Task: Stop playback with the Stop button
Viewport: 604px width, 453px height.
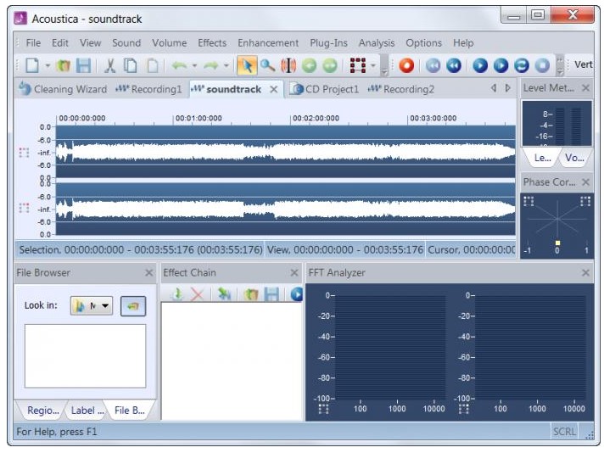Action: [x=542, y=65]
